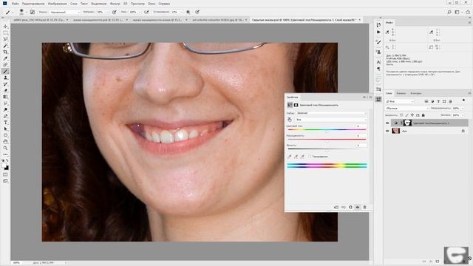Open the layer blend mode dropdown
This screenshot has height=266, width=473.
pos(407,108)
